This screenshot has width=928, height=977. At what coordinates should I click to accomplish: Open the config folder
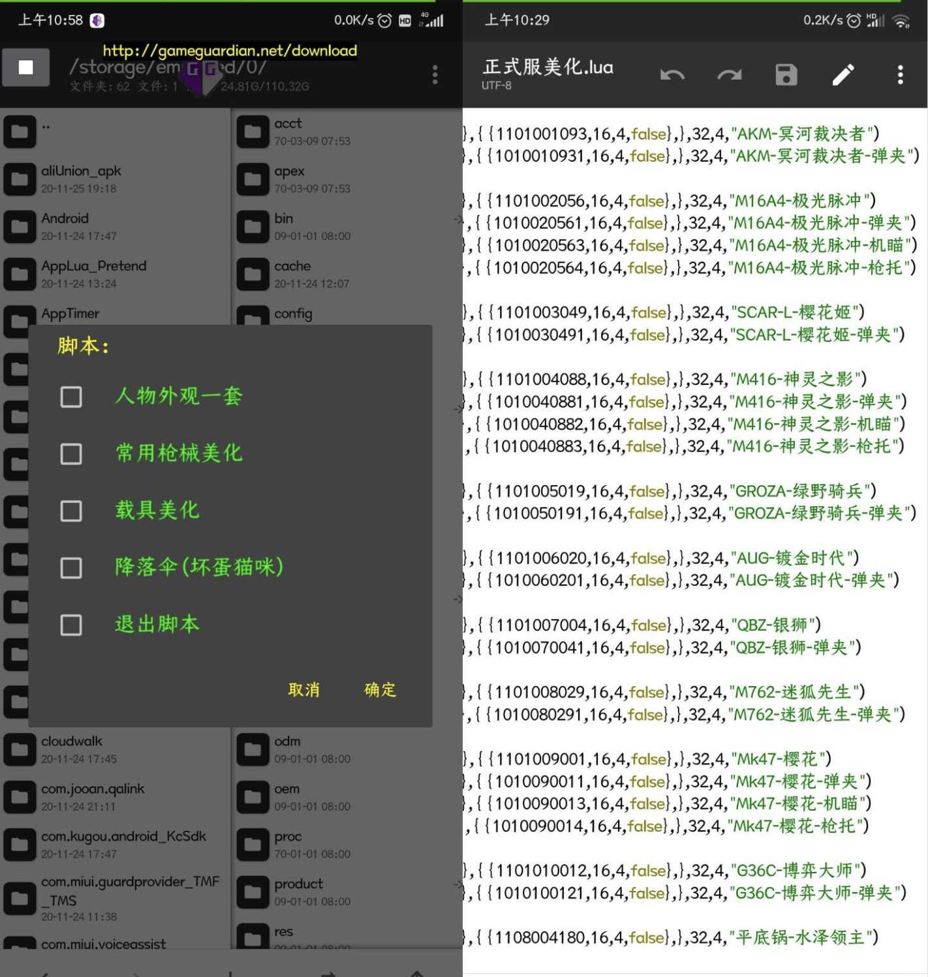tap(347, 314)
